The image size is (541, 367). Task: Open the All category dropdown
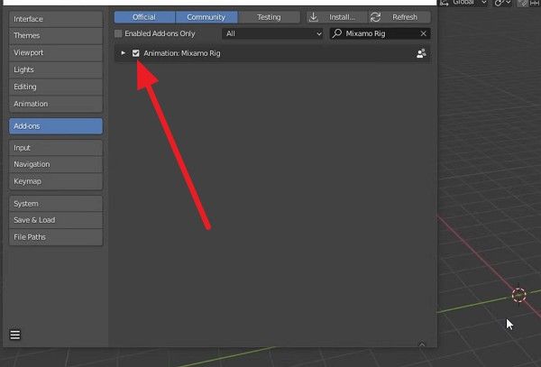click(272, 33)
